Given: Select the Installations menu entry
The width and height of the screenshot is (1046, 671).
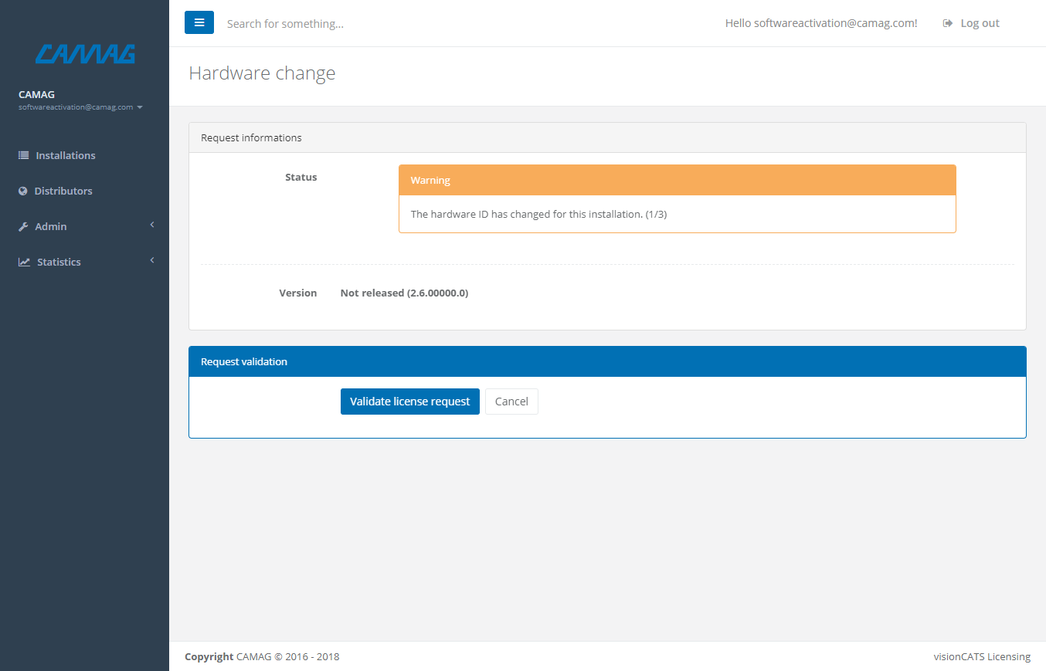Looking at the screenshot, I should pyautogui.click(x=66, y=154).
